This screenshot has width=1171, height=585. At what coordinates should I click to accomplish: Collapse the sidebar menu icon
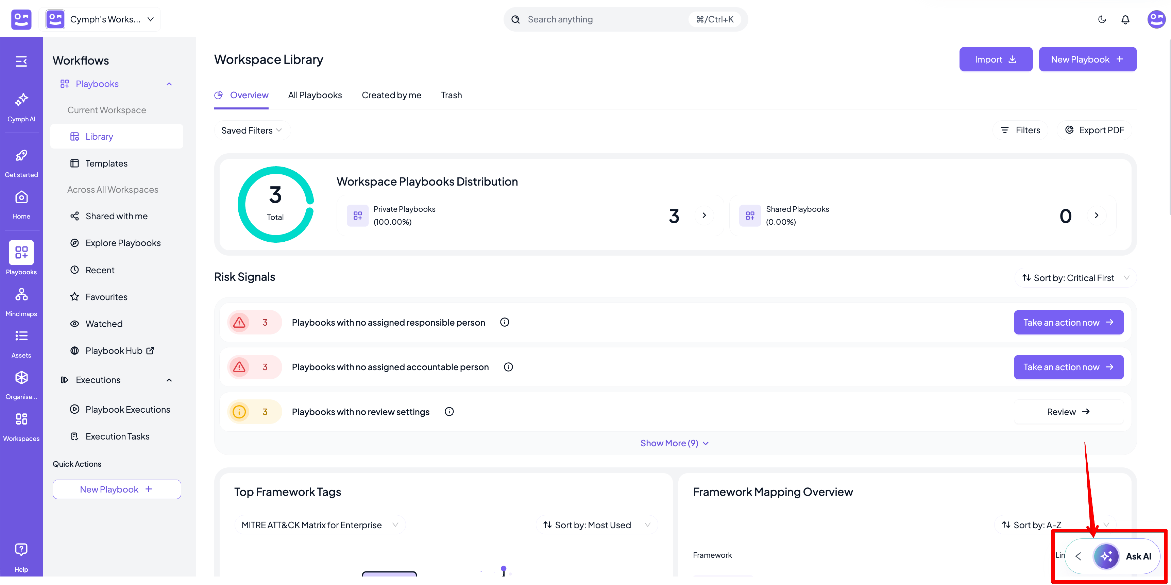point(21,62)
